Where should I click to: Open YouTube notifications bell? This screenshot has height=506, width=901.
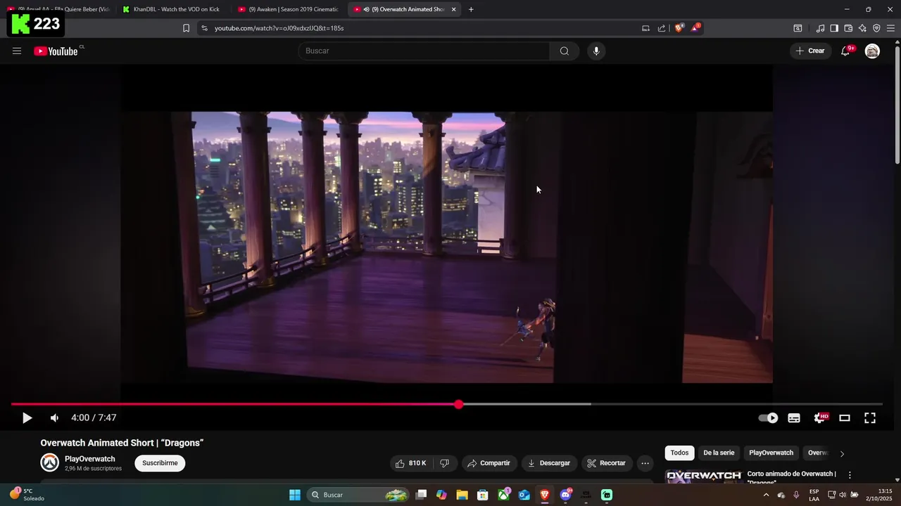point(845,51)
